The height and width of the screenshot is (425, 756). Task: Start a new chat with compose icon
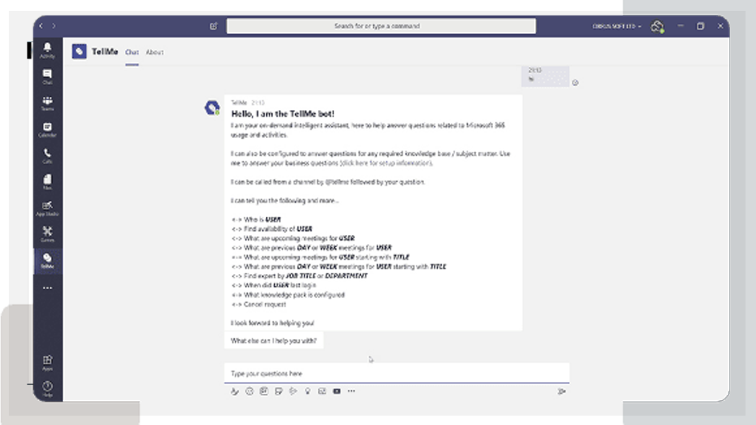coord(214,26)
